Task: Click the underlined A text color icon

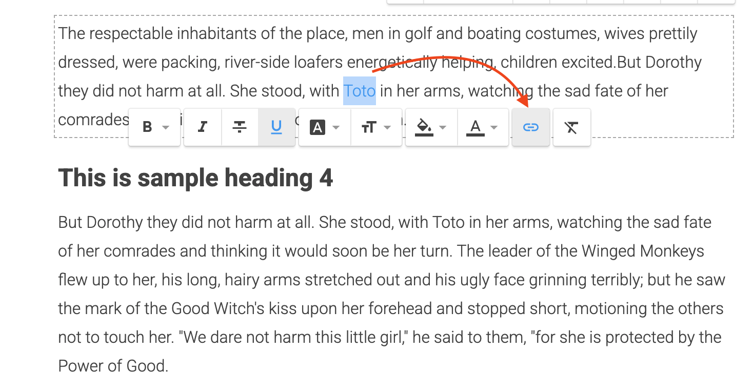Action: tap(475, 127)
